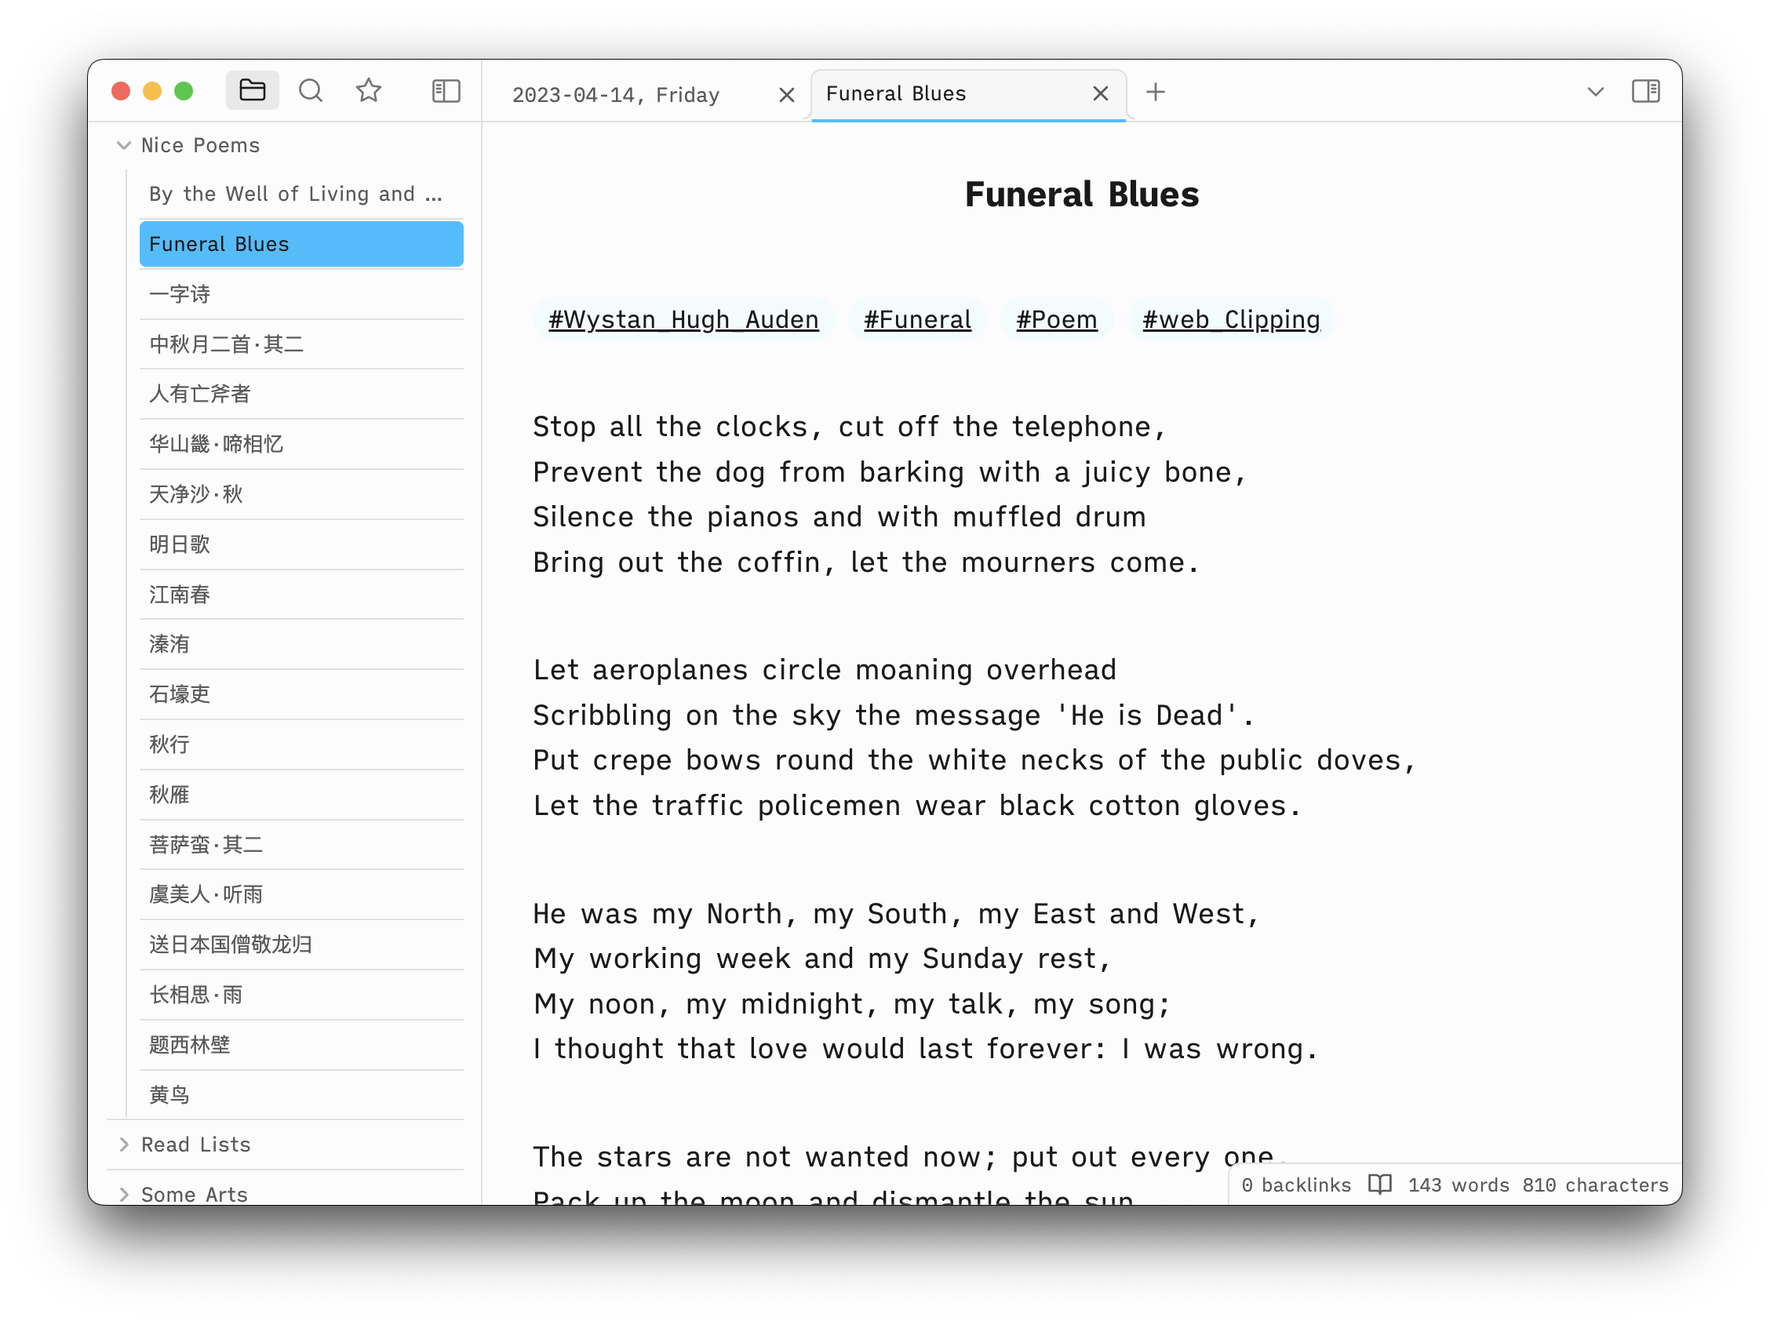Screen dimensions: 1770x1321
Task: Click the line 'He was my North, my South'
Action: coord(896,914)
